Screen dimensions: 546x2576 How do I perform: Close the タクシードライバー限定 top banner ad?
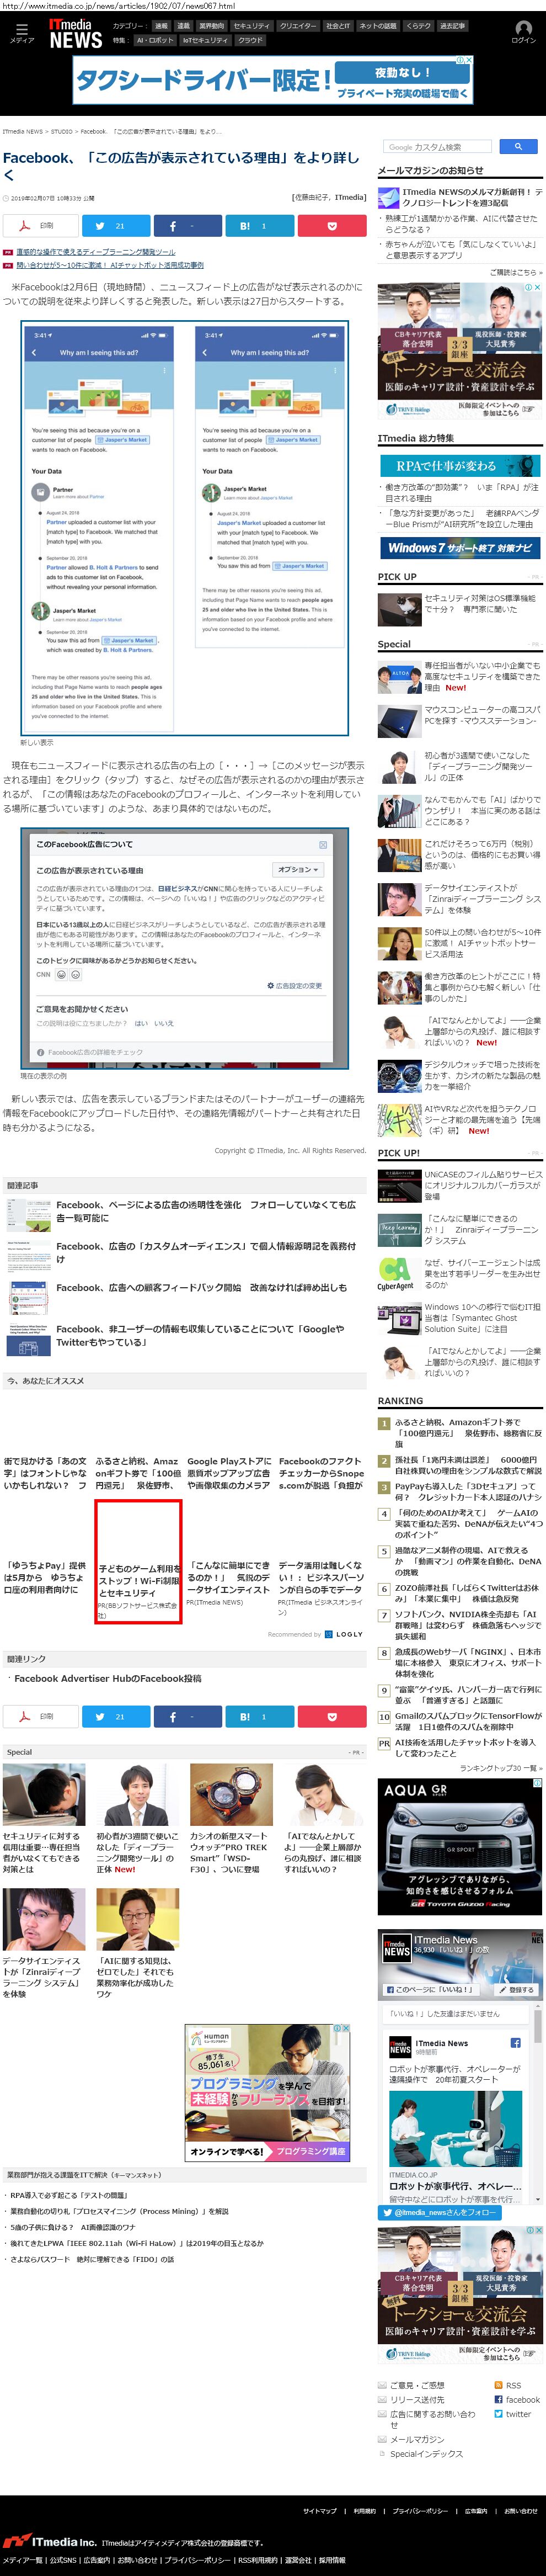(468, 60)
